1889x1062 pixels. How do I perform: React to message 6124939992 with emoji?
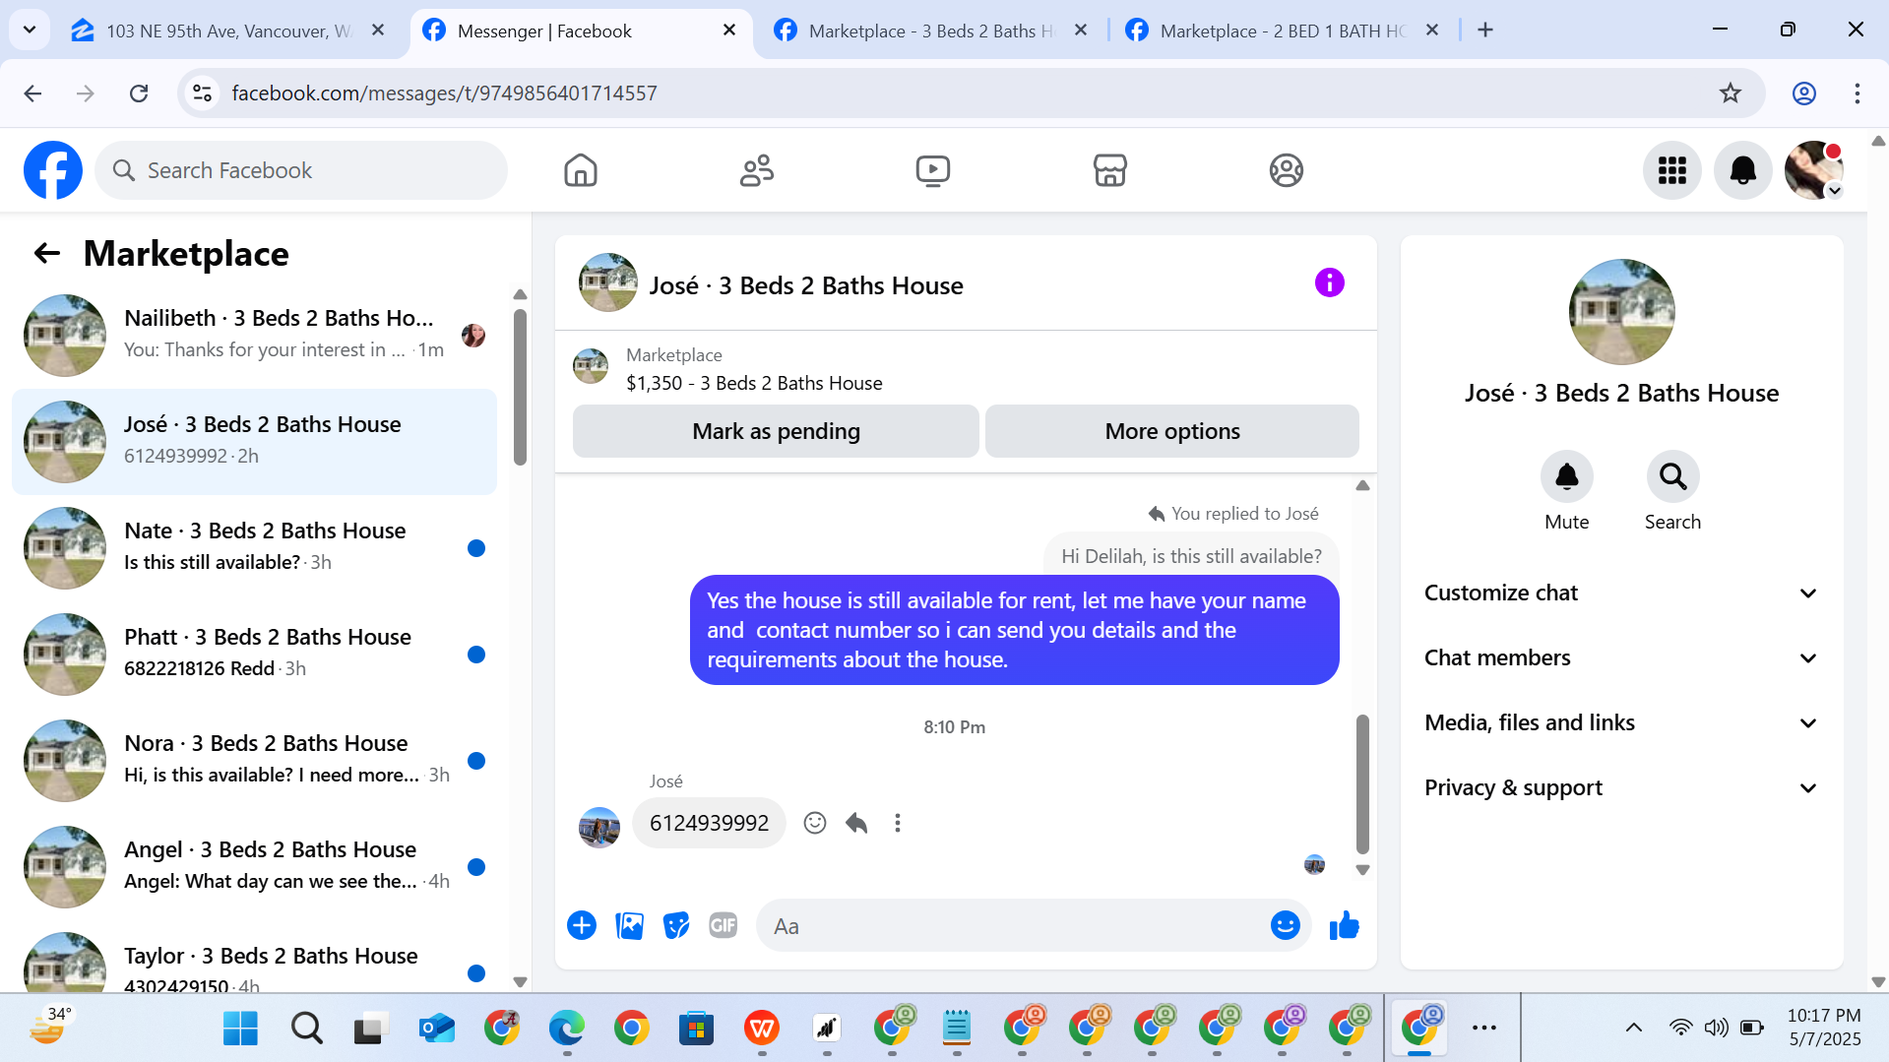(x=814, y=823)
